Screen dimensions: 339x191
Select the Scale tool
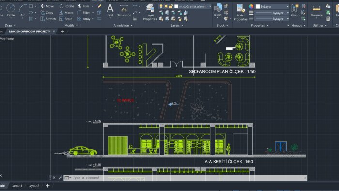click(66, 19)
